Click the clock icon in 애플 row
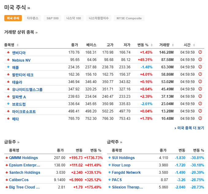Screen dimensions: 208x194 (200, 67)
